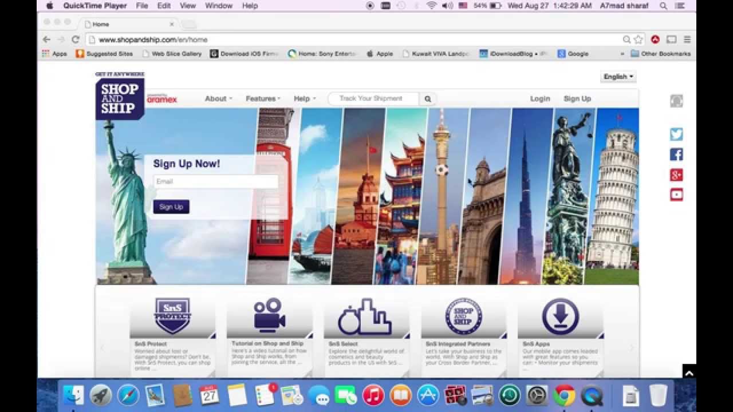Click the zoom magnifier in address bar
The image size is (733, 412).
pos(626,39)
